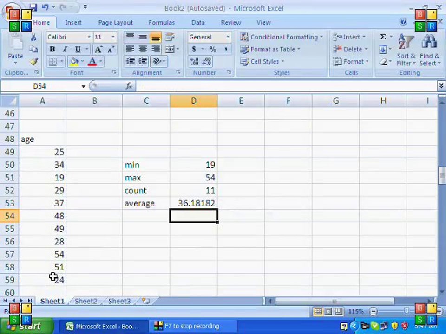Click AutoSum sigma icon
This screenshot has width=446, height=334.
point(383,37)
